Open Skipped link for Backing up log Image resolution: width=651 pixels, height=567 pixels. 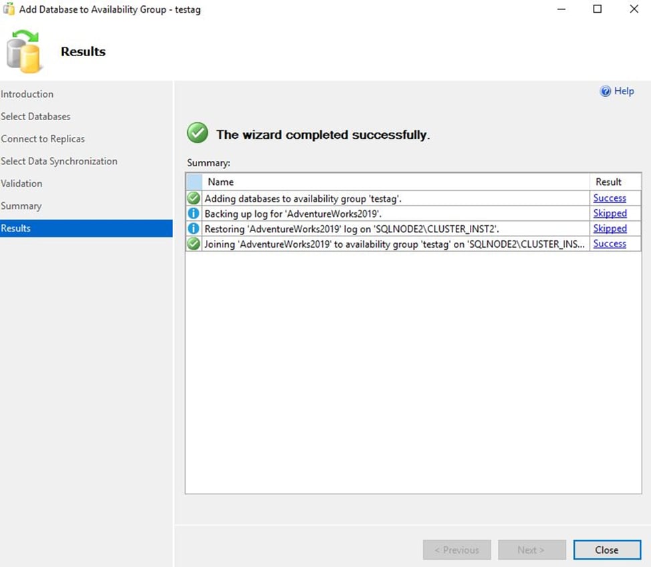(610, 214)
